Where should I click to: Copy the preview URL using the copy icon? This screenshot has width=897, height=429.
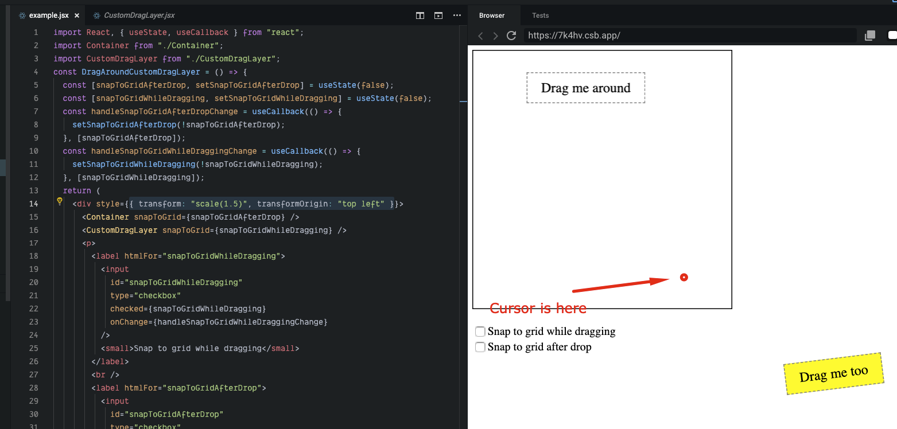(x=869, y=35)
